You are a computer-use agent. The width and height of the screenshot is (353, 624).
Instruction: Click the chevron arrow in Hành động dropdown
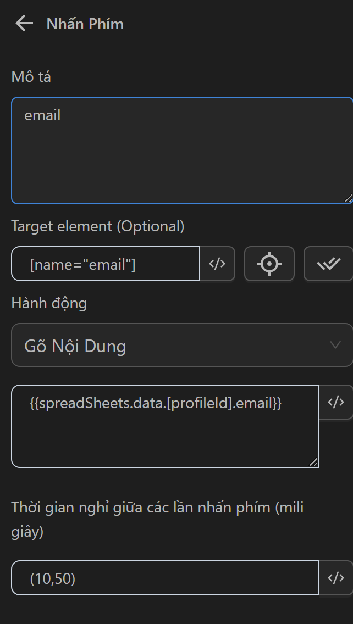(x=335, y=345)
